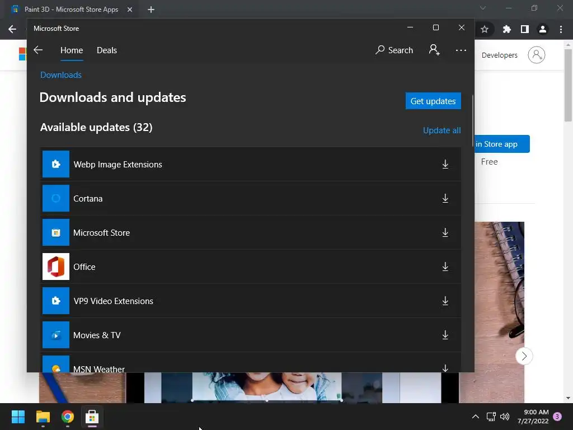Select the MSN Weather entry
This screenshot has height=430, width=573.
point(251,362)
